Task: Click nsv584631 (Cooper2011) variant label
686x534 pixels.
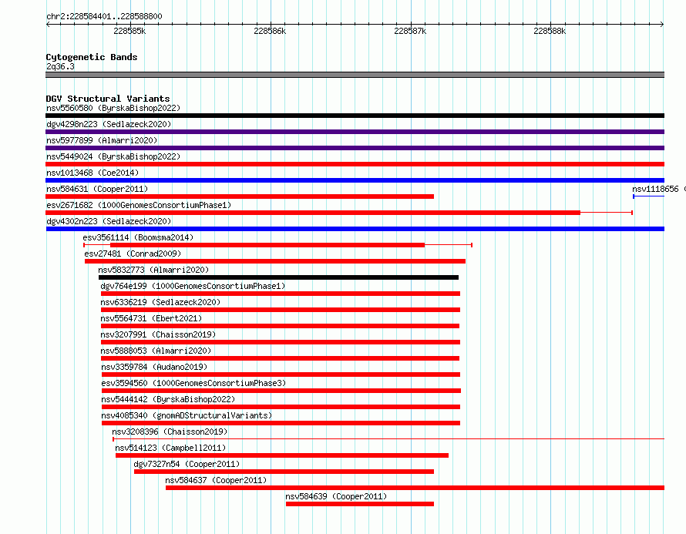Action: pyautogui.click(x=97, y=189)
